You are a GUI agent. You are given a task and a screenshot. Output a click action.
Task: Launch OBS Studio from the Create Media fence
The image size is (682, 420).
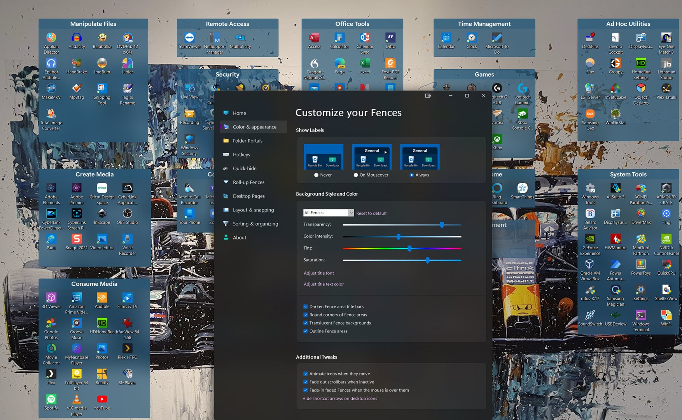click(x=127, y=217)
